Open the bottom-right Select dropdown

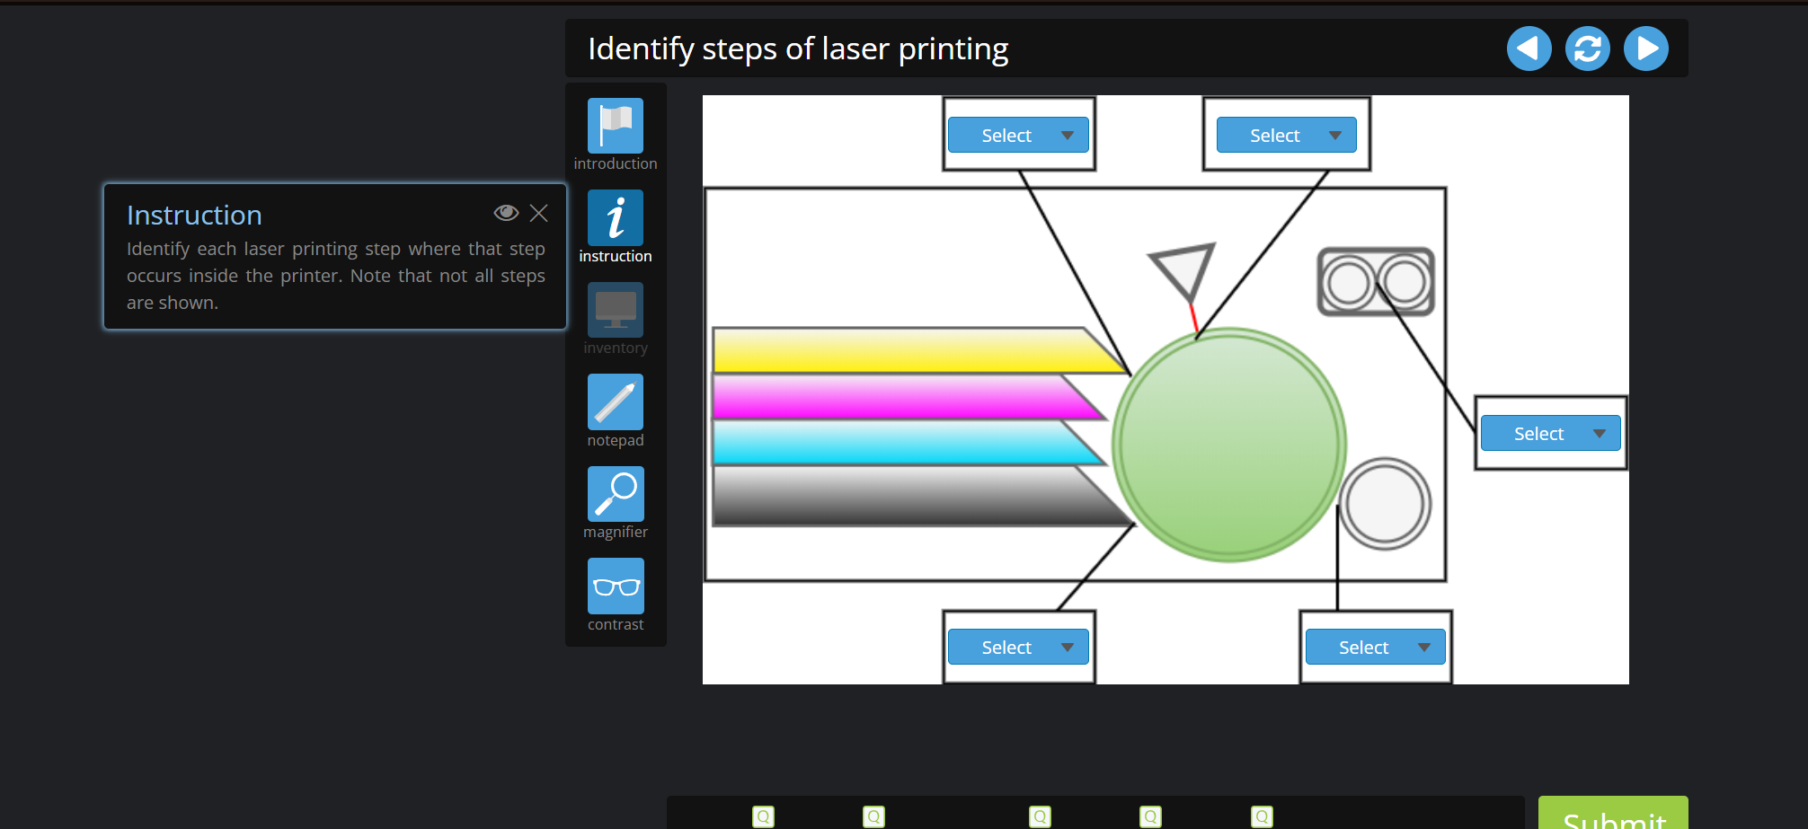[x=1375, y=647]
